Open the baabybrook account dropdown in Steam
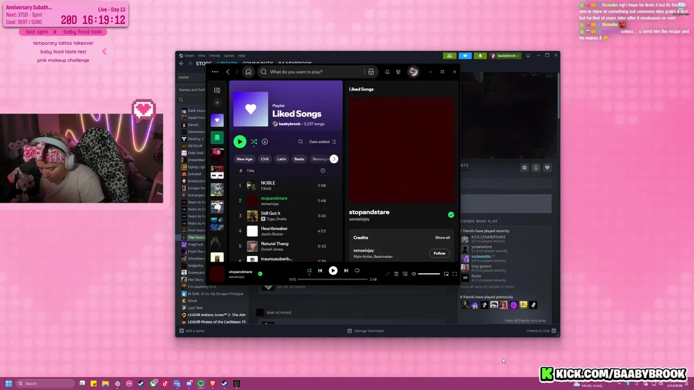The width and height of the screenshot is (694, 390). click(x=506, y=56)
